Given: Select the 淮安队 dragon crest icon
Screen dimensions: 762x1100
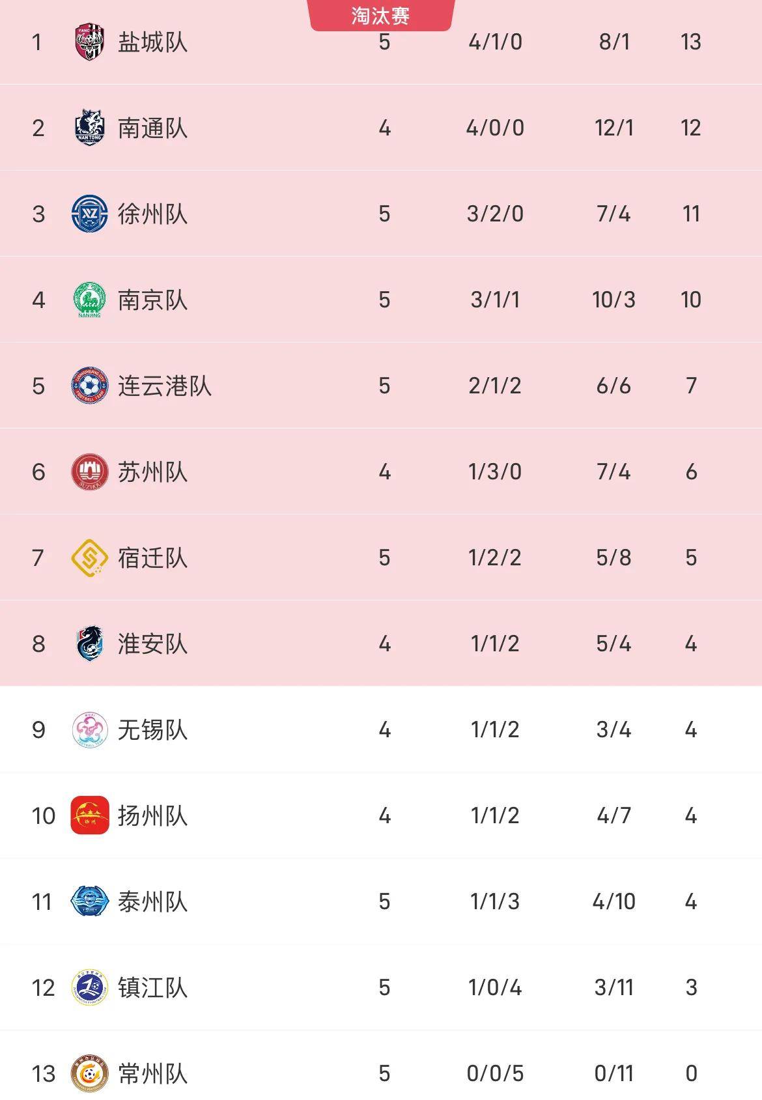Looking at the screenshot, I should 90,643.
